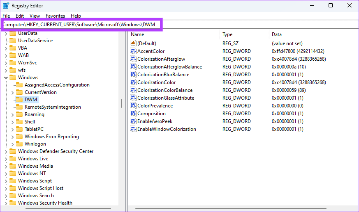The height and width of the screenshot is (212, 359).
Task: Click the ColorizationAfterglowBalance DWORD icon
Action: click(133, 66)
